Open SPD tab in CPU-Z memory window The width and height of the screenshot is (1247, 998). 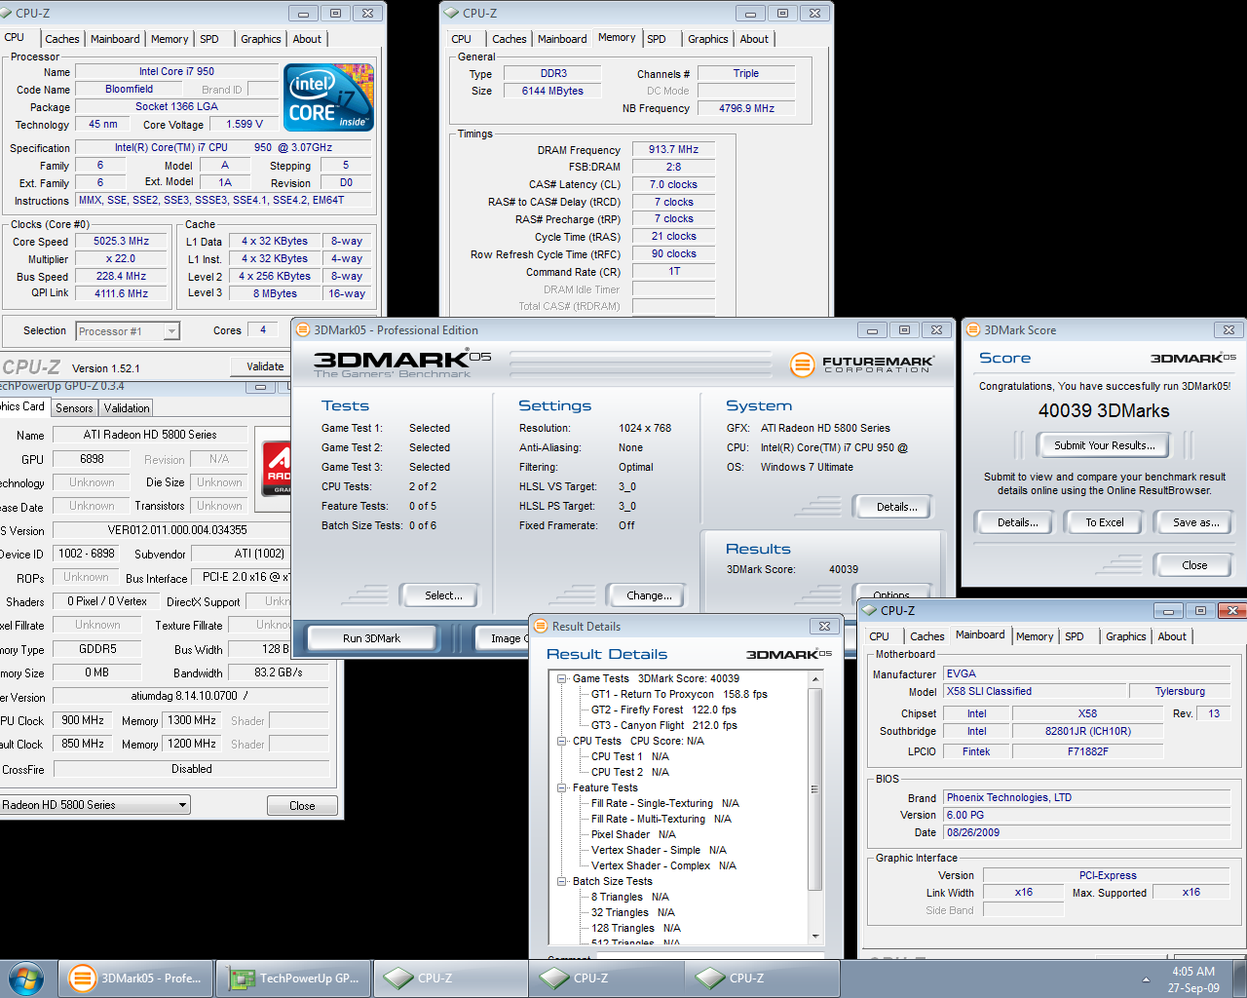pos(657,39)
